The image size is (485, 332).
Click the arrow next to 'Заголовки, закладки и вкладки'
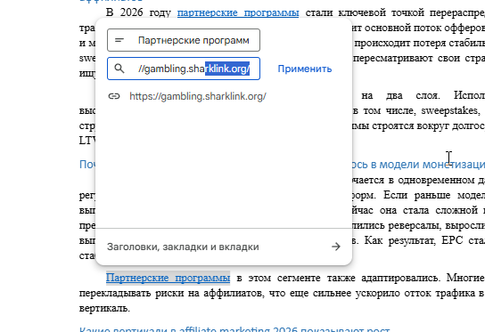(x=335, y=247)
